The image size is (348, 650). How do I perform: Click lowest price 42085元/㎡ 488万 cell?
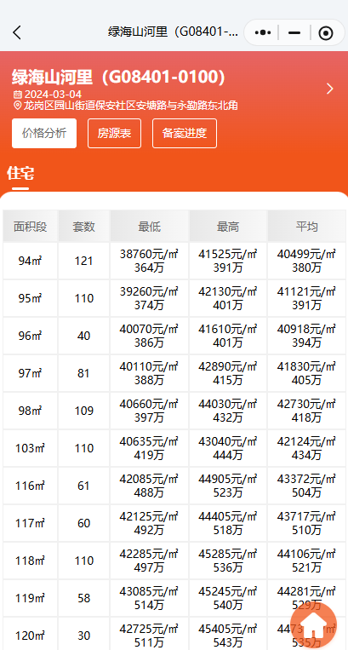click(149, 486)
